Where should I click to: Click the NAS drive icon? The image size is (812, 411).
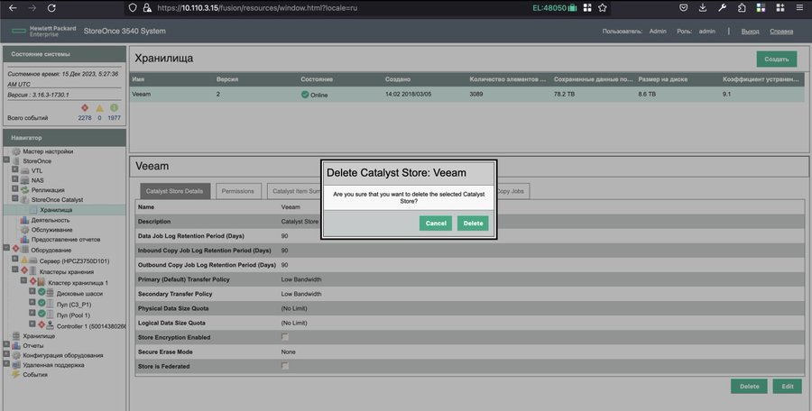24,180
